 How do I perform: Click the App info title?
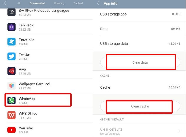111,4
